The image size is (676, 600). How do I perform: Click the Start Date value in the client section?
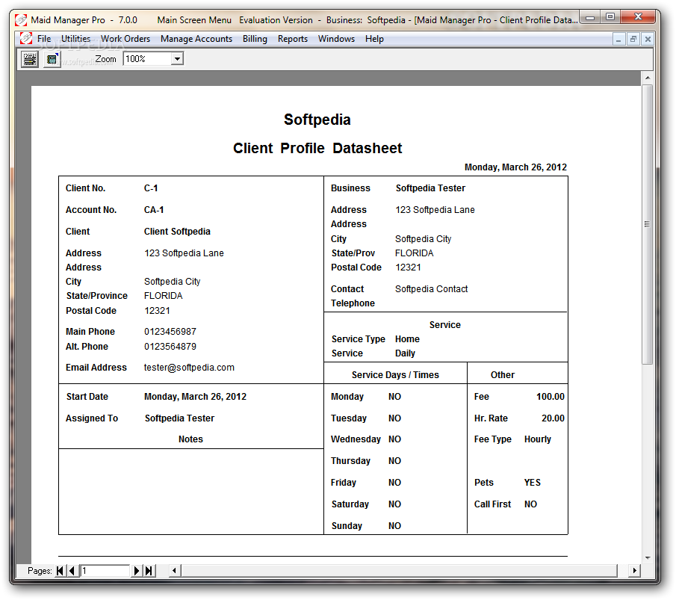point(195,397)
